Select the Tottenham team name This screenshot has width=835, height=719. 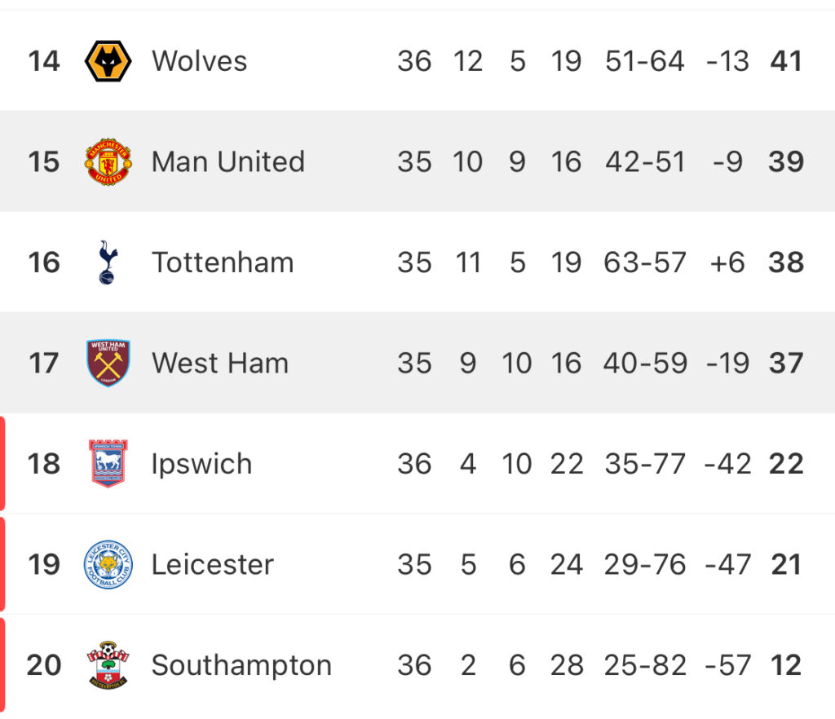click(223, 262)
